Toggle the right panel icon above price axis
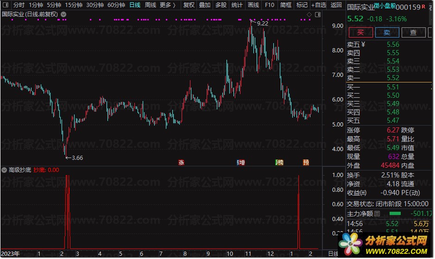 [x=318, y=14]
